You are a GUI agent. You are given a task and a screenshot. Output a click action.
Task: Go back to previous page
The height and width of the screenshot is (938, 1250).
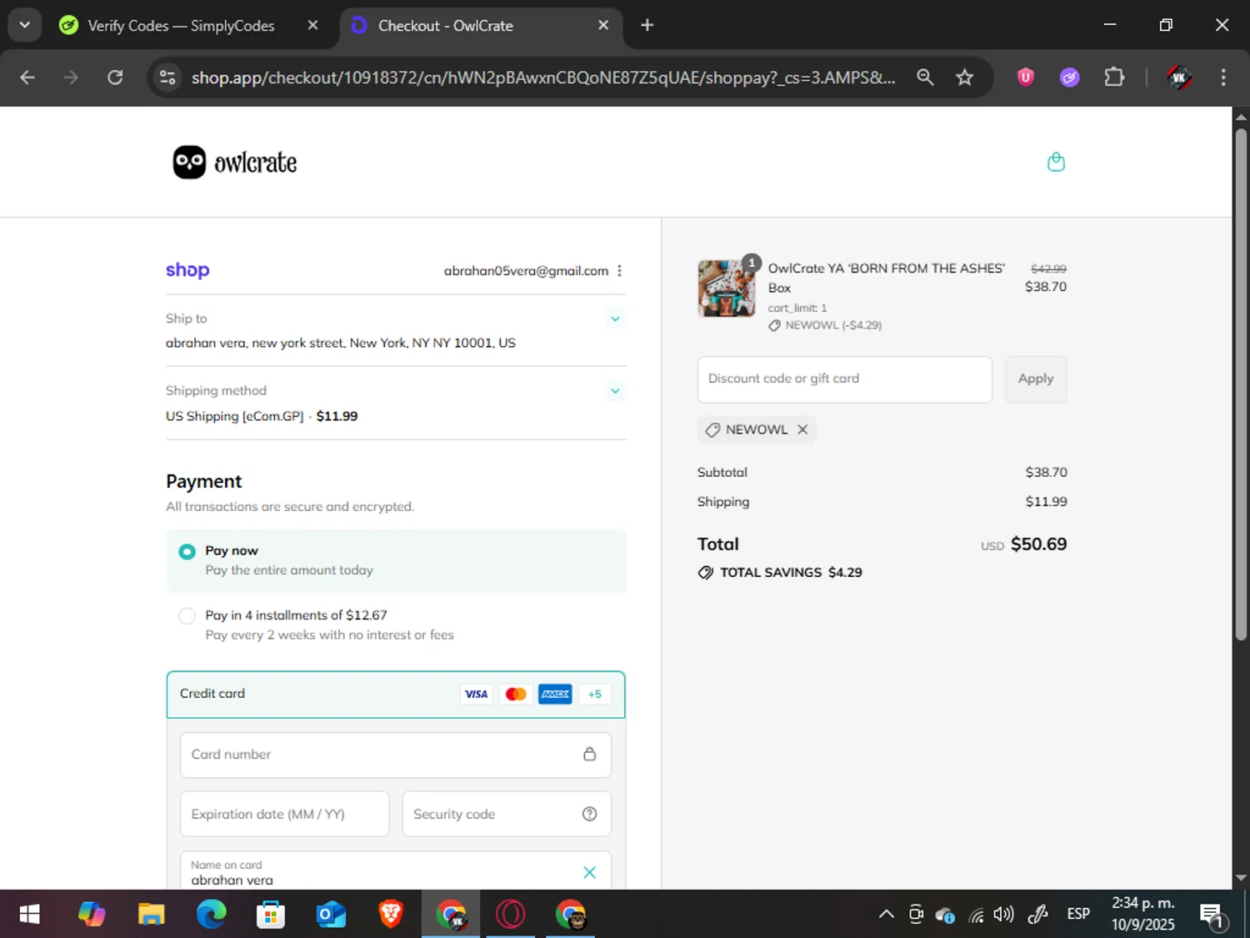(27, 78)
